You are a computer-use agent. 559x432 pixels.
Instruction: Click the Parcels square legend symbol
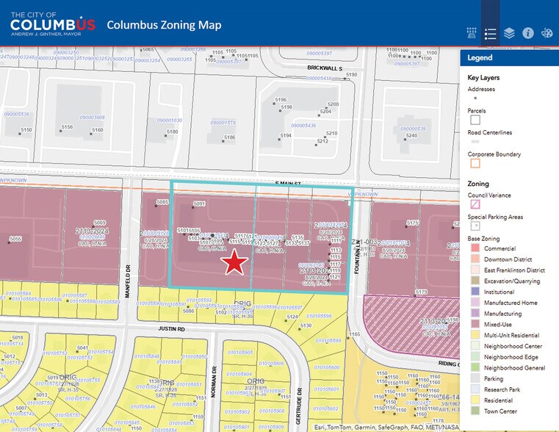pyautogui.click(x=475, y=120)
